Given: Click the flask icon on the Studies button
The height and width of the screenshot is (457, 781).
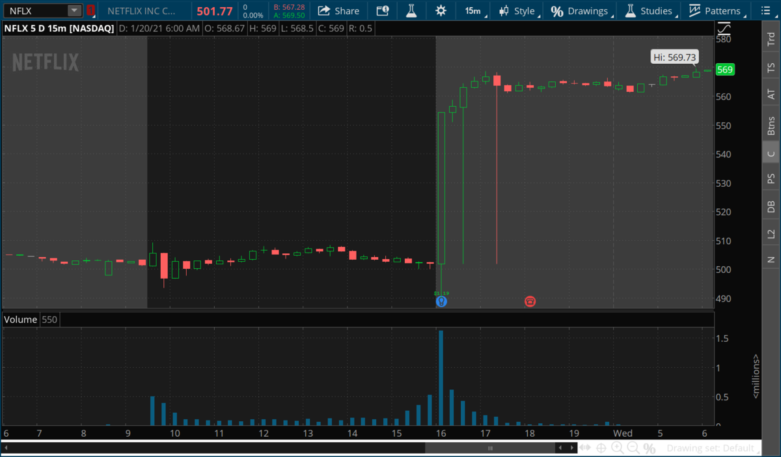Looking at the screenshot, I should click(630, 10).
